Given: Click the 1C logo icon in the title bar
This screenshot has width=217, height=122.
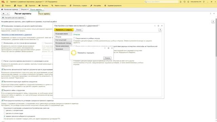Looking at the screenshot, I should pyautogui.click(x=3, y=2).
